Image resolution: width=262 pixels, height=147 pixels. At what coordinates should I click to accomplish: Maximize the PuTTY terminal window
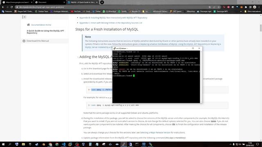coord(193,48)
